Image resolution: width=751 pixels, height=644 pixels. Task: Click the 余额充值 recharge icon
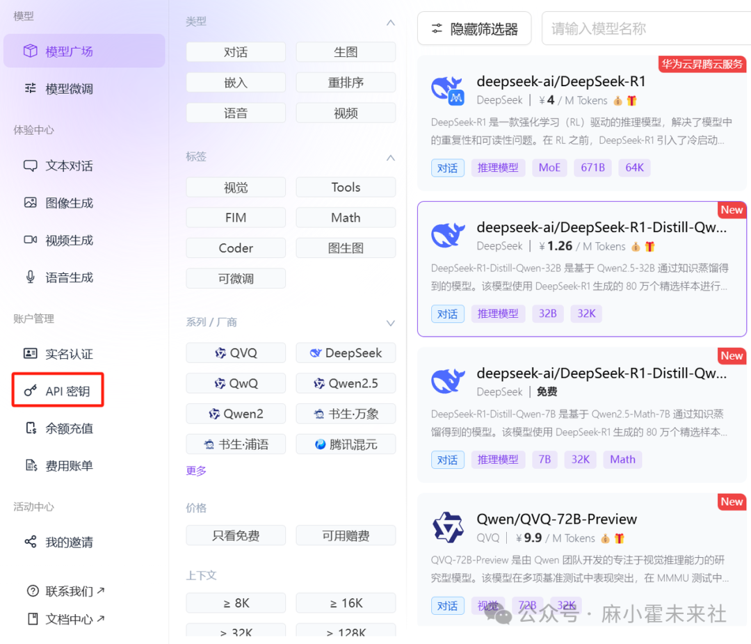pyautogui.click(x=31, y=428)
